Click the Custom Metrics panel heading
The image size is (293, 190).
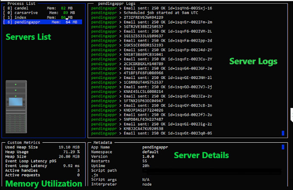click(24, 142)
